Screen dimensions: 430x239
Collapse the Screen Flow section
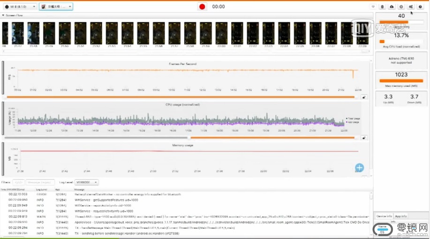(x=3, y=15)
